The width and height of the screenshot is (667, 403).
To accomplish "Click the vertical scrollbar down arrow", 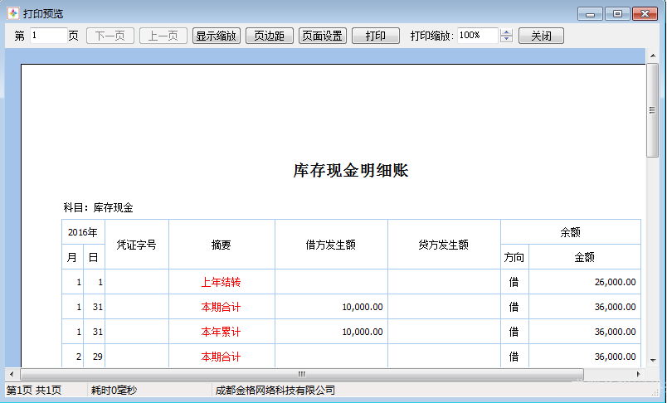I will tap(652, 361).
